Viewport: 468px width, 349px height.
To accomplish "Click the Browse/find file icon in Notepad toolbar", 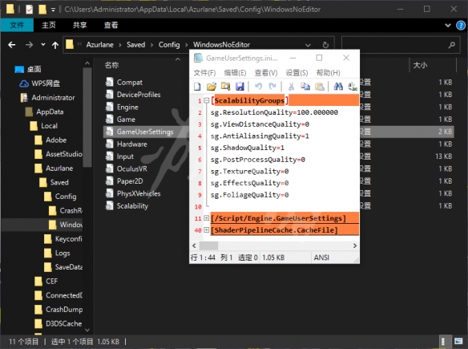I will tap(226, 87).
